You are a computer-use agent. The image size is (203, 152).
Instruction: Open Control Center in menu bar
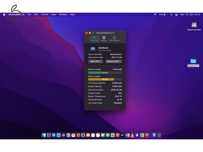coord(176,15)
